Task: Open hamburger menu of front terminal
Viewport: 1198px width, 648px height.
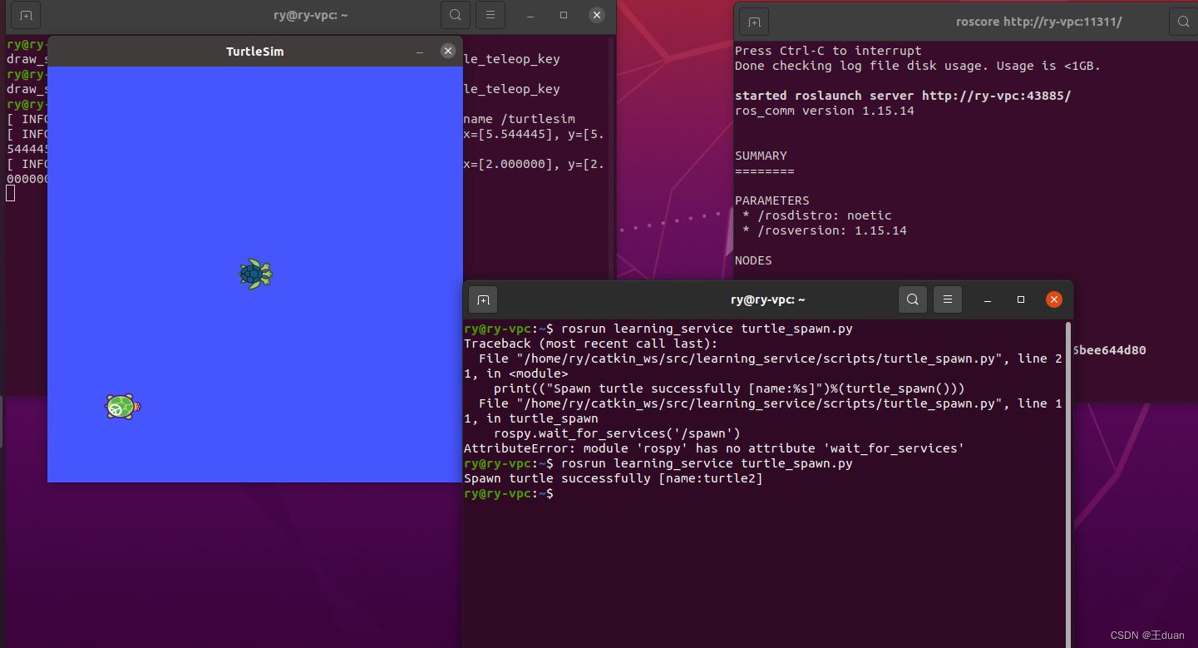Action: (x=947, y=299)
